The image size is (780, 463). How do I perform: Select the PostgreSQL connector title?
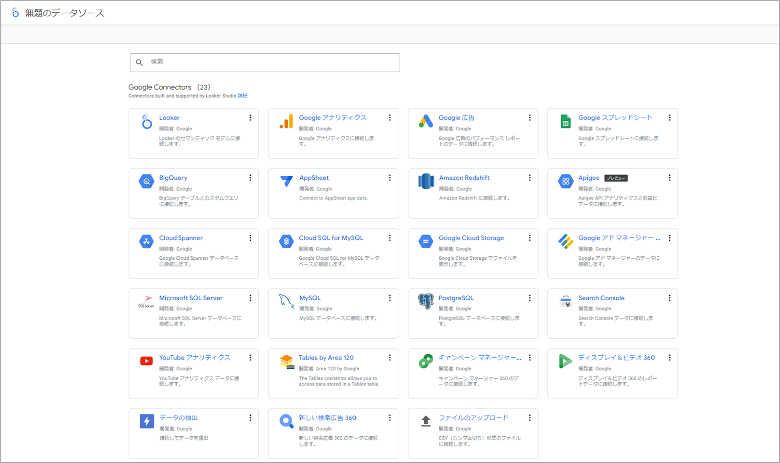[456, 298]
